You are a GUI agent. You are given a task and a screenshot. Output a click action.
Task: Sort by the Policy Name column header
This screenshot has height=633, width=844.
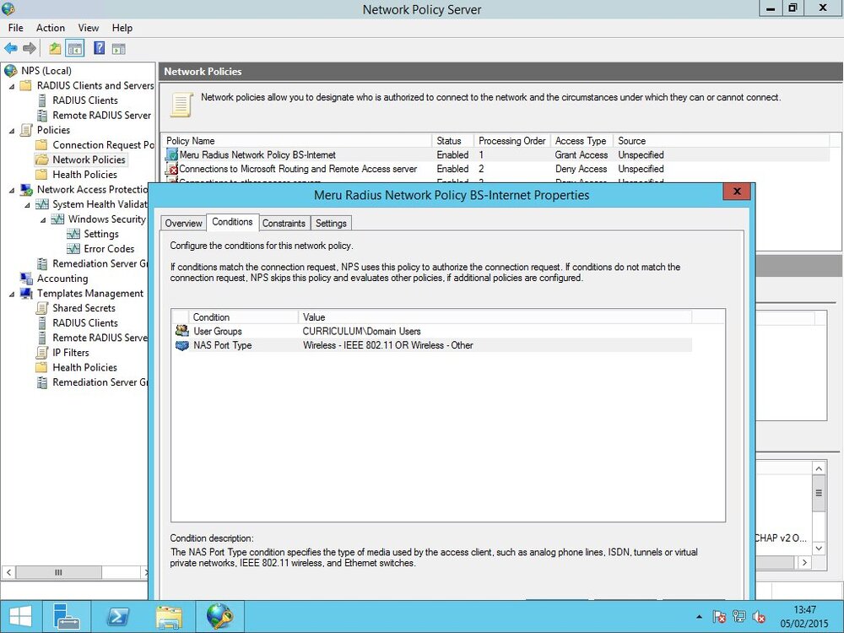coord(297,140)
